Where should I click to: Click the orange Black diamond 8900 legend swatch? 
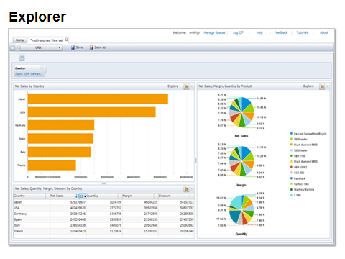point(291,145)
